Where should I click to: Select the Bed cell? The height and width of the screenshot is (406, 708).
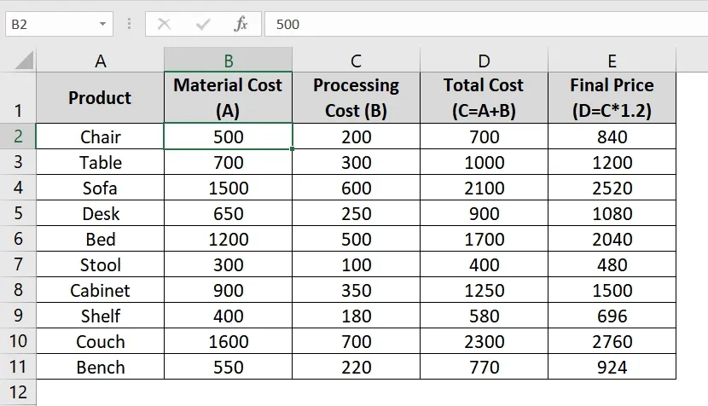click(101, 239)
